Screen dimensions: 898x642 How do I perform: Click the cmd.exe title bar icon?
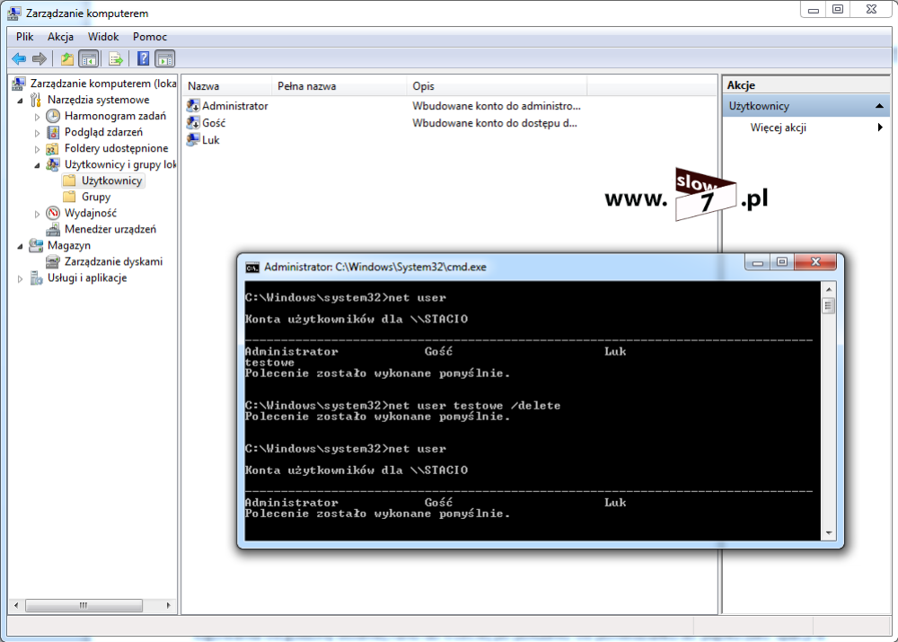pyautogui.click(x=252, y=268)
